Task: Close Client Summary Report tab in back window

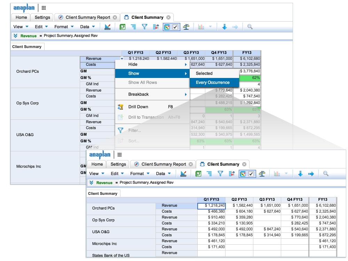Action: (x=115, y=17)
